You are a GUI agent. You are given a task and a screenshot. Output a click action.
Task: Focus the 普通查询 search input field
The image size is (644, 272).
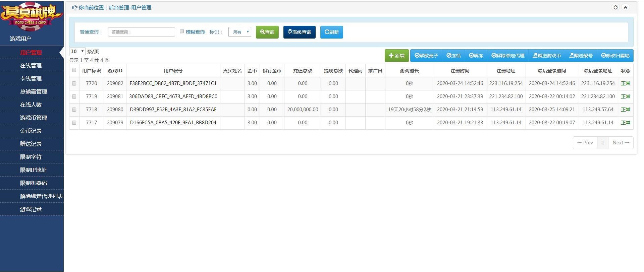pos(141,32)
